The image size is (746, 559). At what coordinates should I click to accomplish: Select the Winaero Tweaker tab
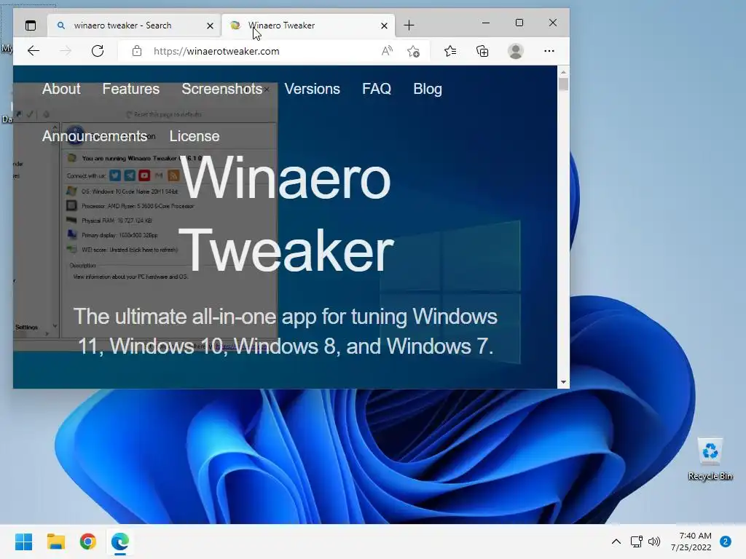[x=308, y=25]
